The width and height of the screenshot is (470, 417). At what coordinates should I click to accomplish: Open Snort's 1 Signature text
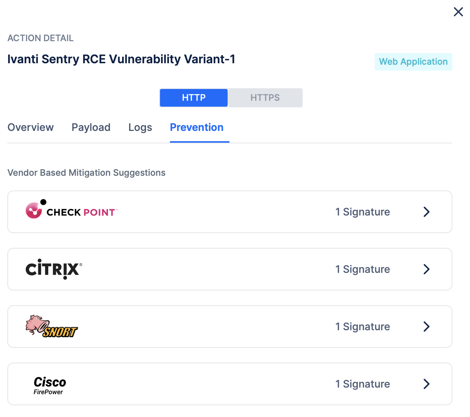363,327
